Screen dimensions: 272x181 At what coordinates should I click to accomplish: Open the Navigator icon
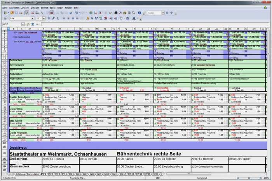coord(120,13)
